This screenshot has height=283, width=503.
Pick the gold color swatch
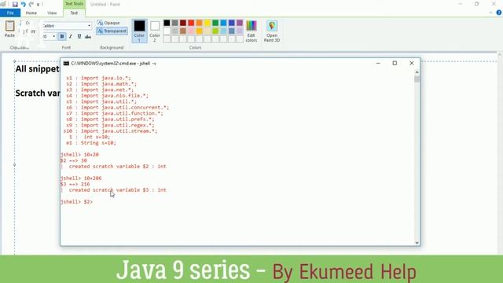coord(199,31)
